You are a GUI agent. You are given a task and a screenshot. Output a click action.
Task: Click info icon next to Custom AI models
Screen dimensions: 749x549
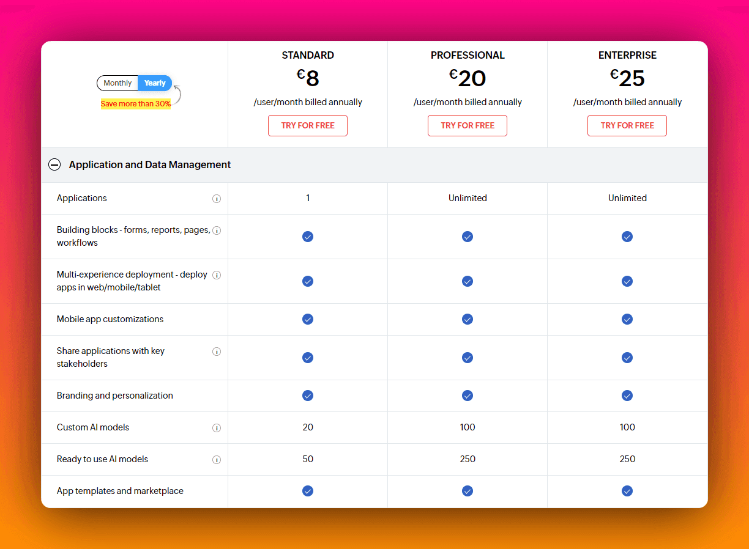(x=216, y=428)
